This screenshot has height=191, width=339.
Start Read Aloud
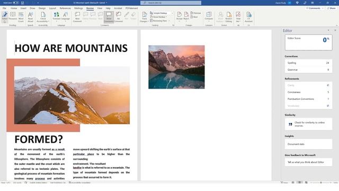(31, 17)
